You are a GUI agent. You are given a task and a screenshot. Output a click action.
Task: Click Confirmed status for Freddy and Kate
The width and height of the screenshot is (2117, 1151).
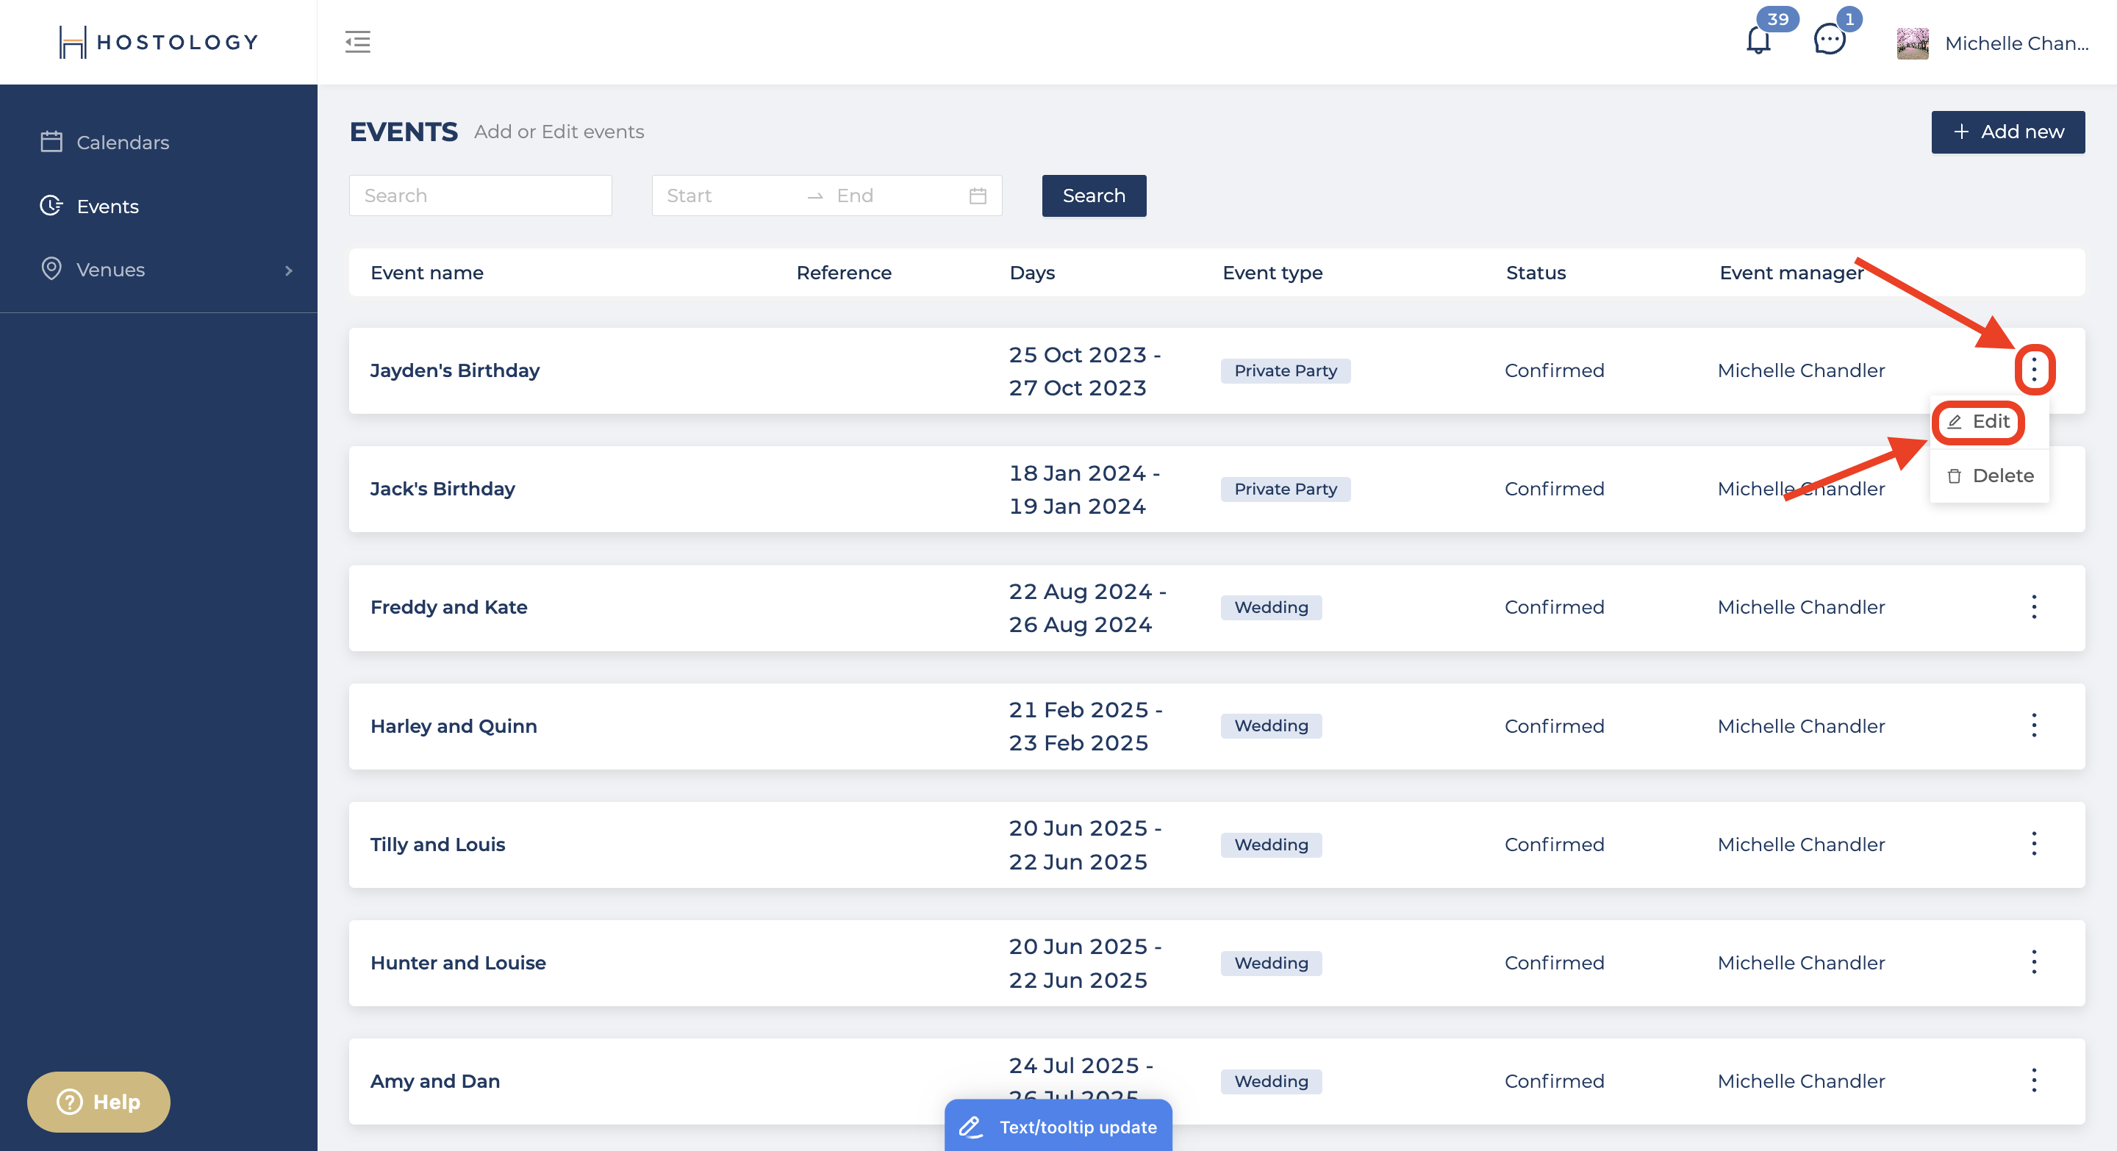coord(1554,607)
